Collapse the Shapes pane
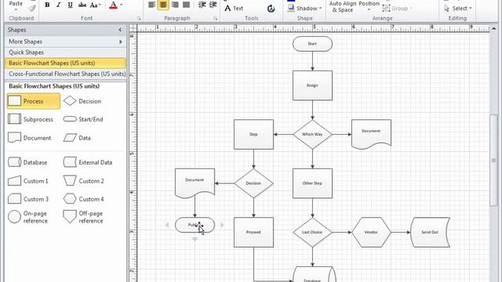 [x=120, y=30]
